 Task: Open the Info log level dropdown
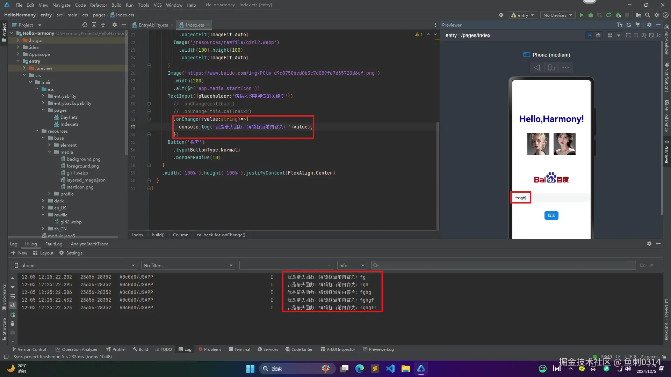point(352,265)
